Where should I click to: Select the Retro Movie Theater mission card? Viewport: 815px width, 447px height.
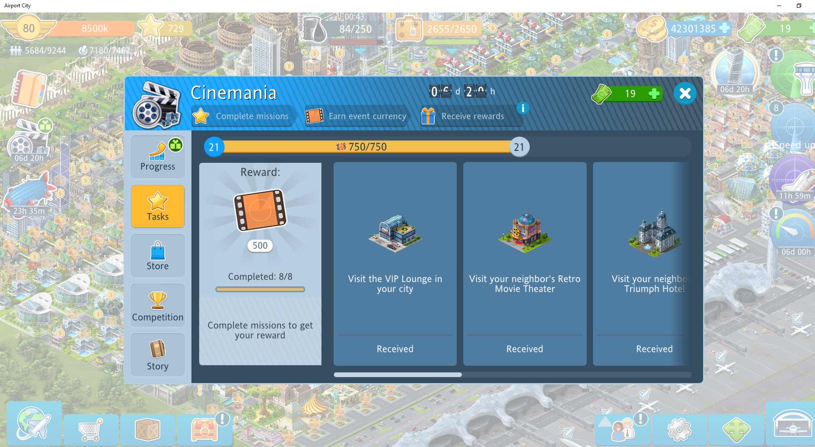point(525,264)
